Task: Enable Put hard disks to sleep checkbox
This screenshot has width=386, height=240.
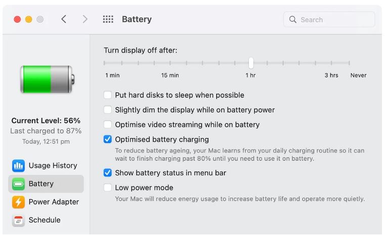Action: click(108, 95)
